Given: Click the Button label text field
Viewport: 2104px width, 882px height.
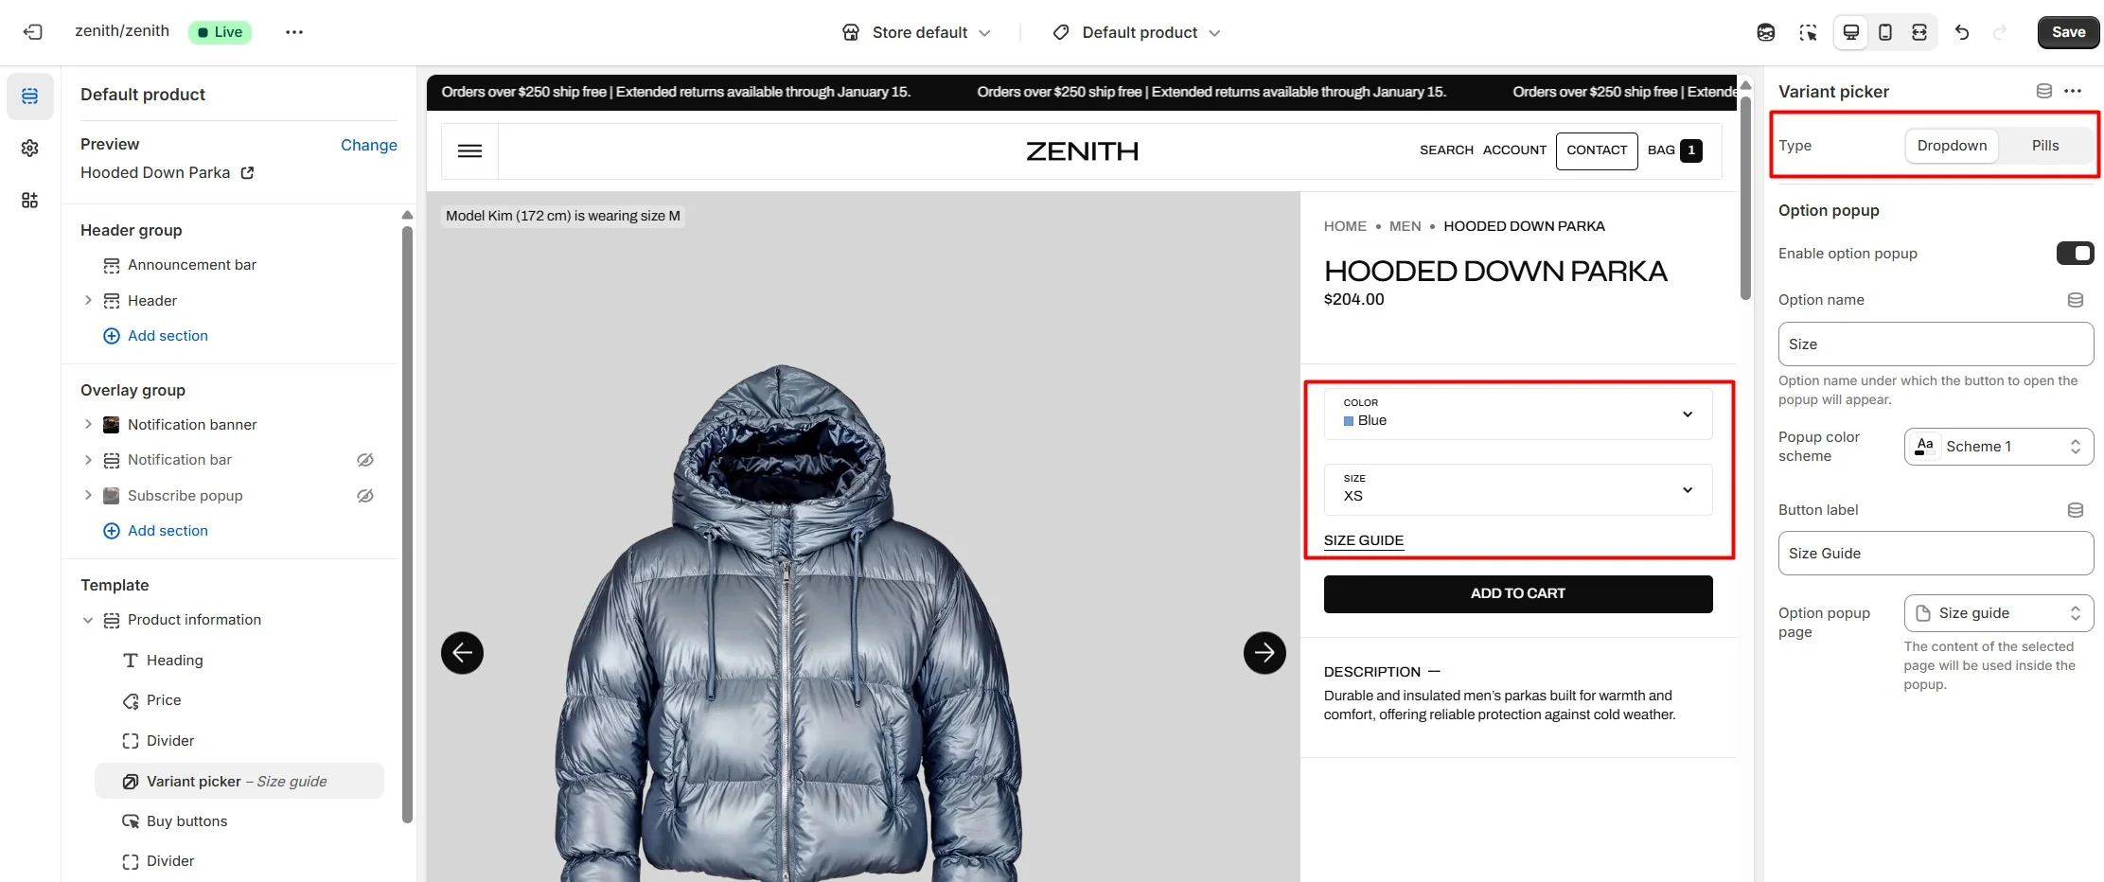Looking at the screenshot, I should 1936,554.
